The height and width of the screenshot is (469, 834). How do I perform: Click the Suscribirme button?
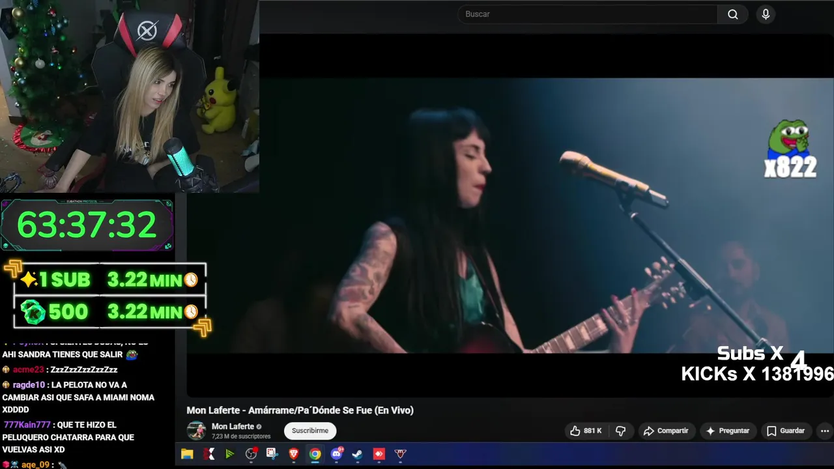point(310,431)
